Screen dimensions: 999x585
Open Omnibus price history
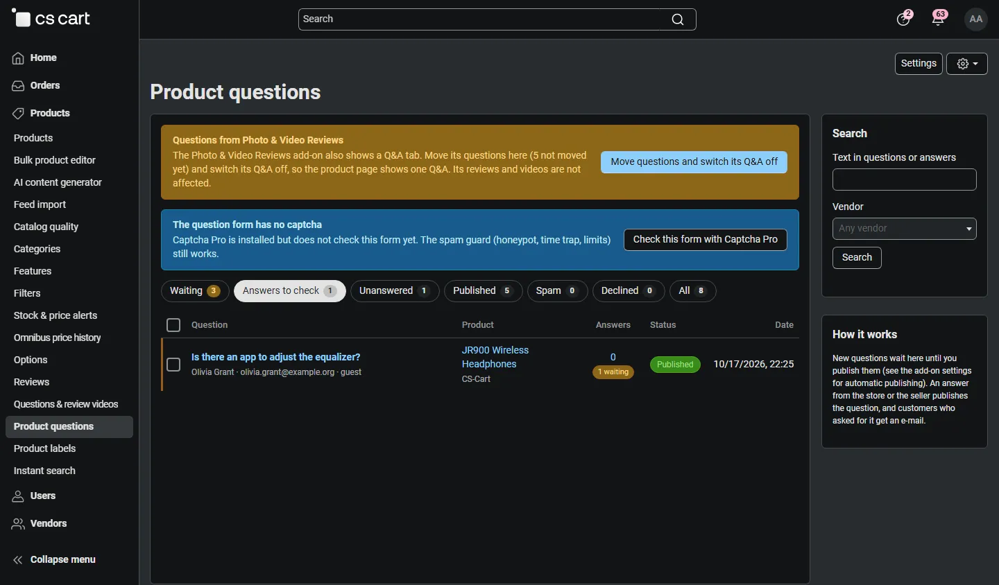tap(58, 338)
